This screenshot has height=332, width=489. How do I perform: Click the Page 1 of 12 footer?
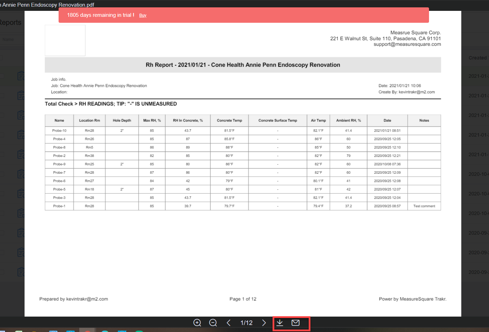(x=243, y=299)
